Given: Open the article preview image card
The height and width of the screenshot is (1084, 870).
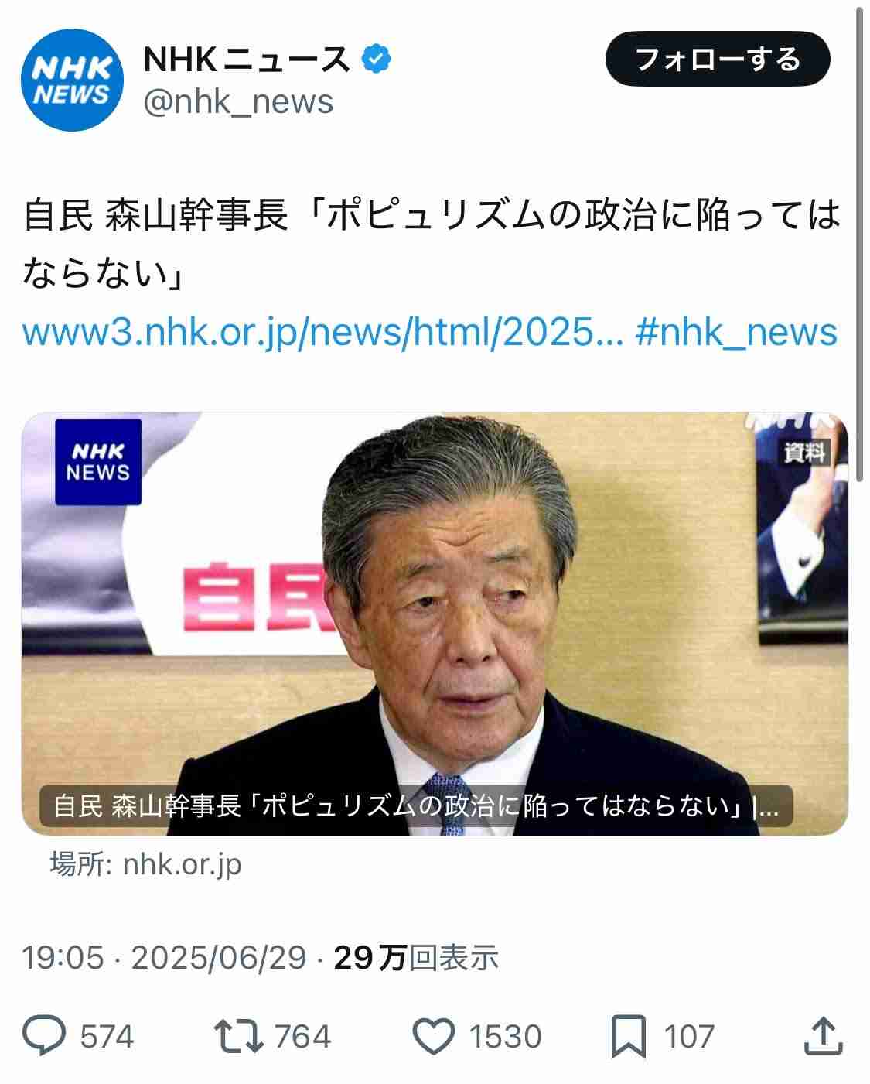Looking at the screenshot, I should pos(435,624).
